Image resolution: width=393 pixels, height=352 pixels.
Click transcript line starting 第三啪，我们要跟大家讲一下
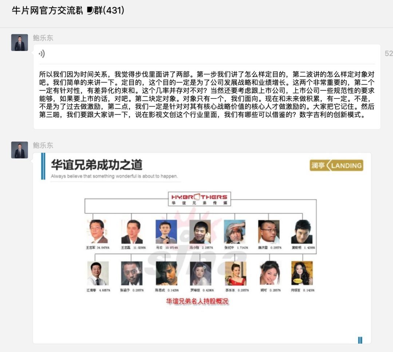(x=202, y=115)
